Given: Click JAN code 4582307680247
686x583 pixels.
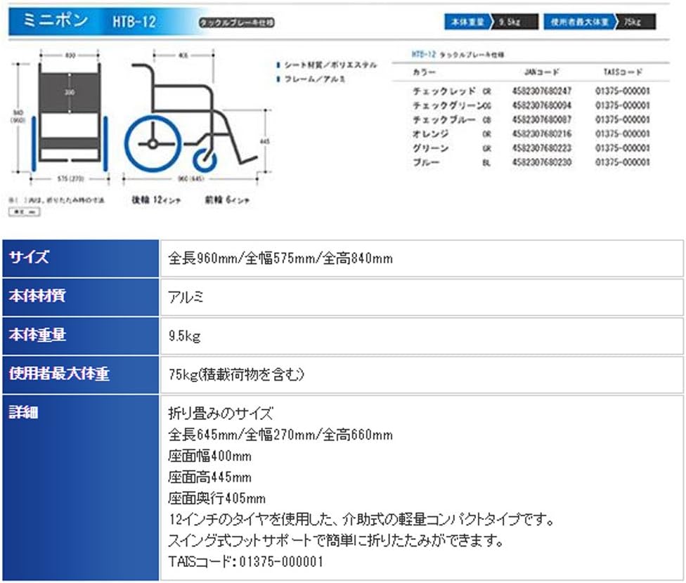Looking at the screenshot, I should [x=542, y=91].
